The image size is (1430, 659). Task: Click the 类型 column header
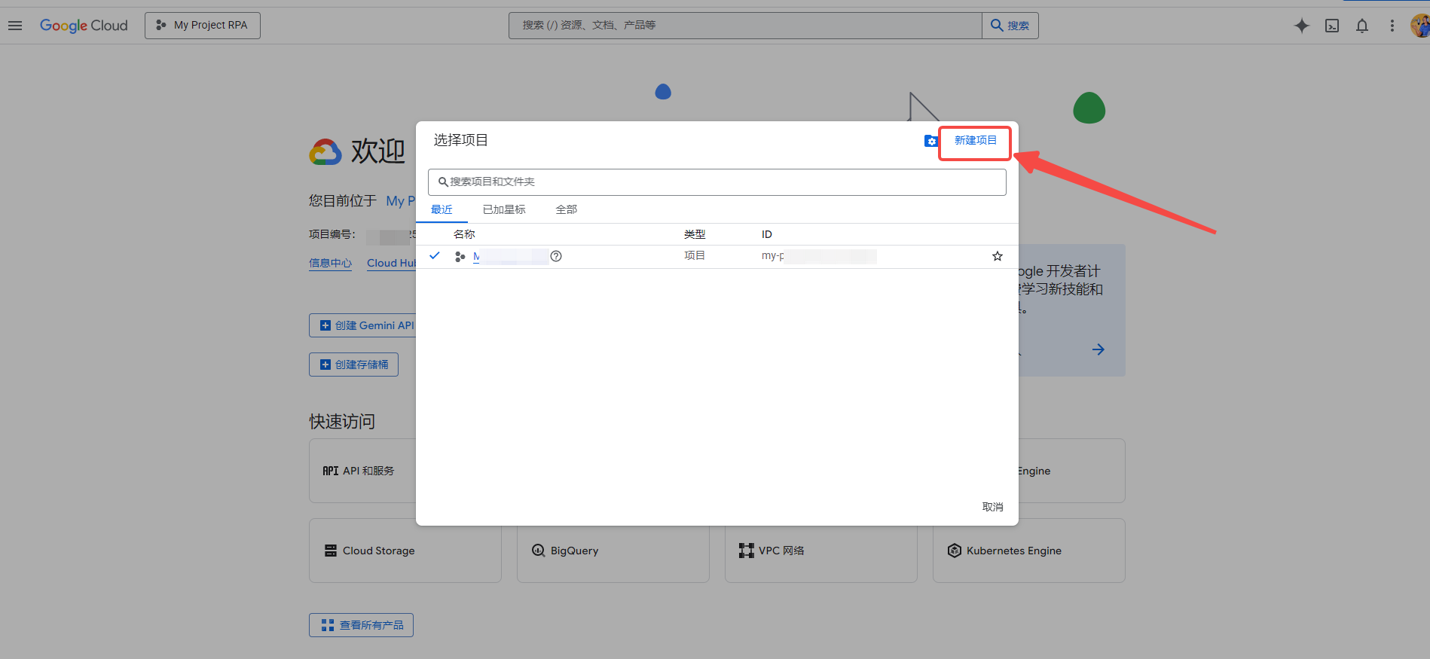click(x=695, y=234)
